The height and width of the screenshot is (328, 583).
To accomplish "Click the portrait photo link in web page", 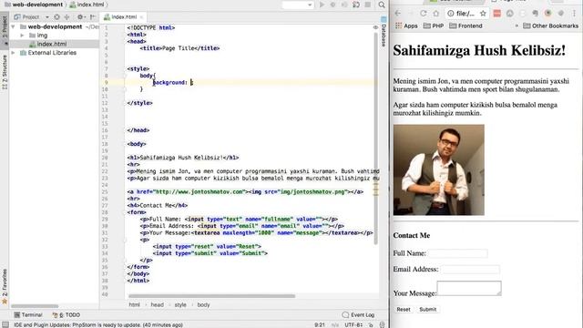I will coord(439,170).
